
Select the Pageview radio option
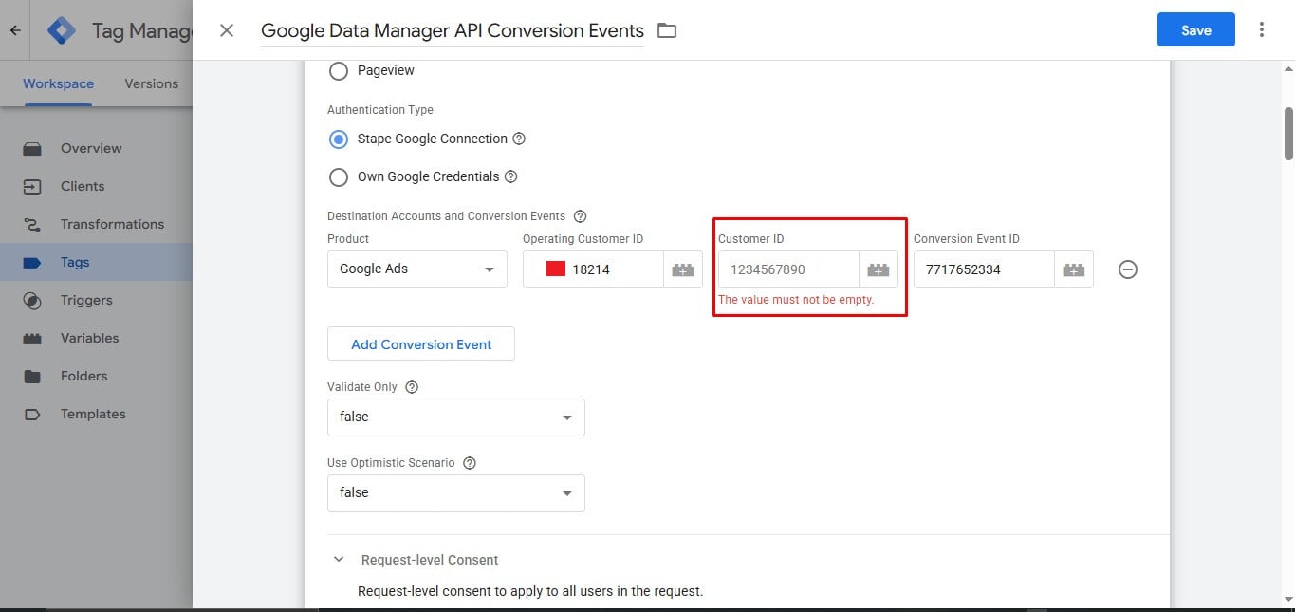(x=338, y=70)
